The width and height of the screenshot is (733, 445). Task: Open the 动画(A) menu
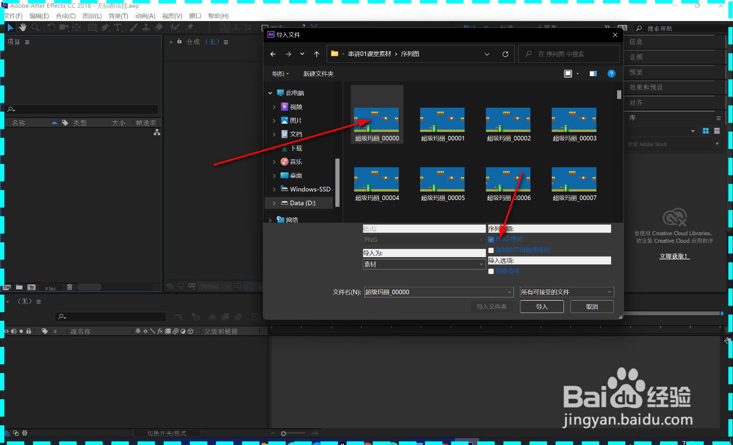coord(145,16)
